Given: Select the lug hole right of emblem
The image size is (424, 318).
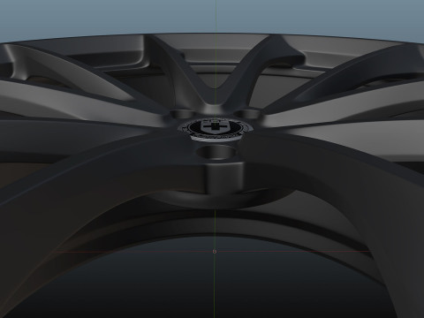Looking at the screenshot, I should point(248,114).
